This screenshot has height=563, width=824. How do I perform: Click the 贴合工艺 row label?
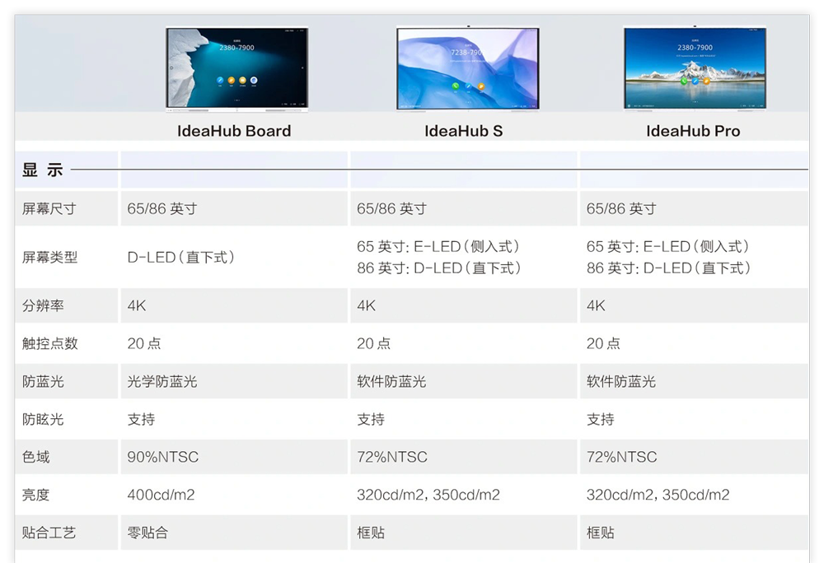pyautogui.click(x=49, y=533)
